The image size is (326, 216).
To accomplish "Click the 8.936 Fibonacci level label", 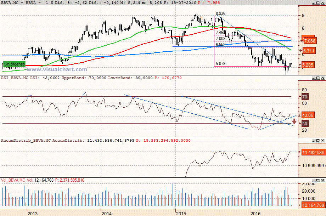I will 221,13.
